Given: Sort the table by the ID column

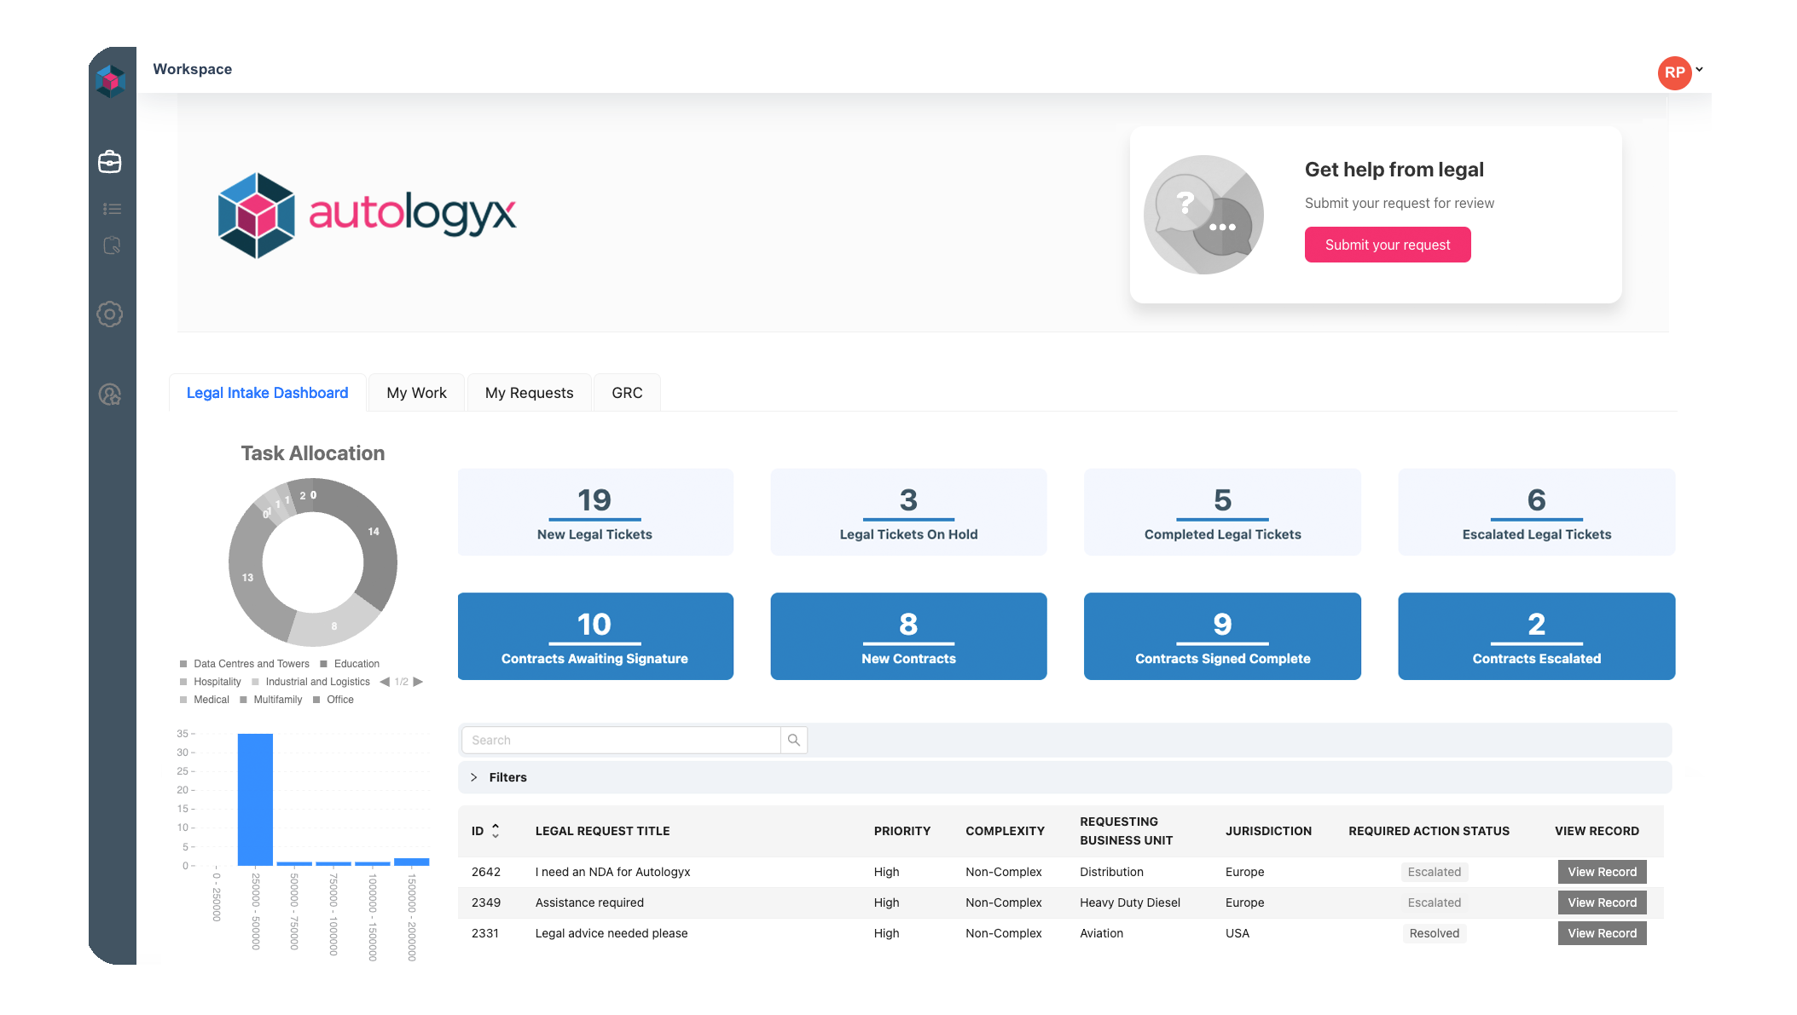Looking at the screenshot, I should pos(496,830).
